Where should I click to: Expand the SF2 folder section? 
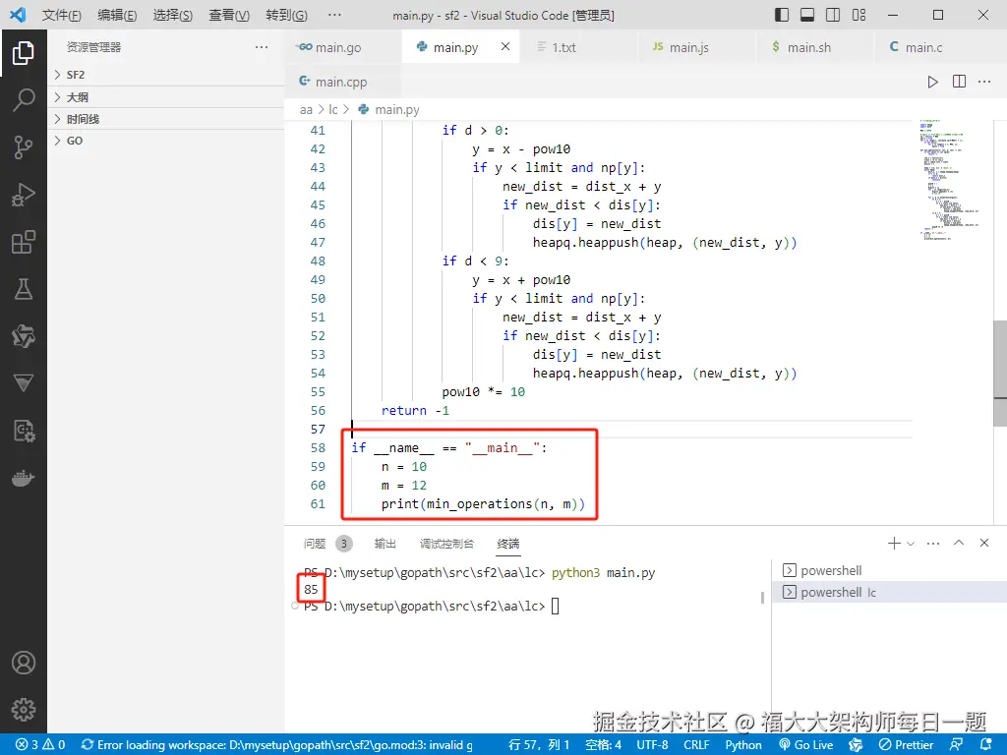165,75
